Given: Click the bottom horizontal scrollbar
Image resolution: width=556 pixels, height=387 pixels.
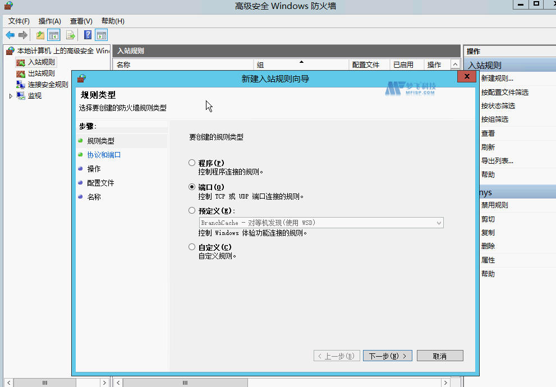Looking at the screenshot, I should tap(185, 382).
